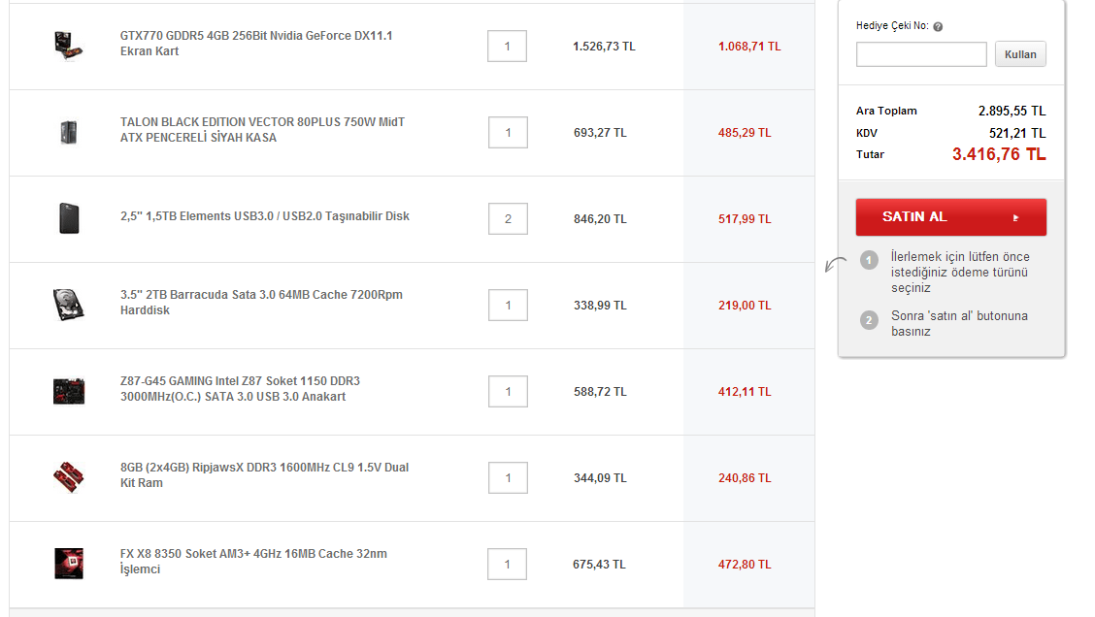This screenshot has height=617, width=1095.
Task: Click the quantity box for RipjawsX RAM
Action: (x=507, y=477)
